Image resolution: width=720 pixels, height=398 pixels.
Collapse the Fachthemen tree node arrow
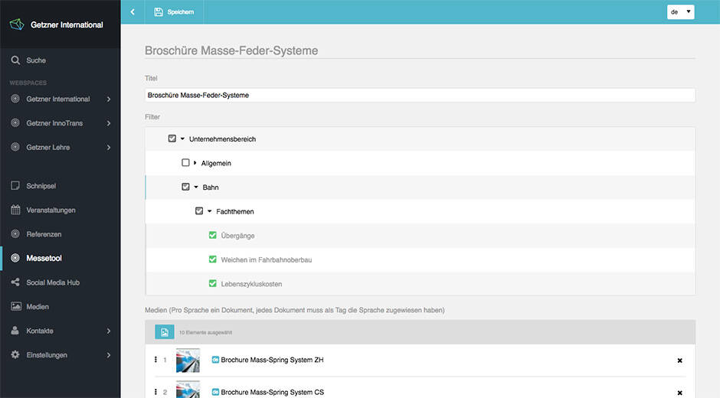coord(209,211)
